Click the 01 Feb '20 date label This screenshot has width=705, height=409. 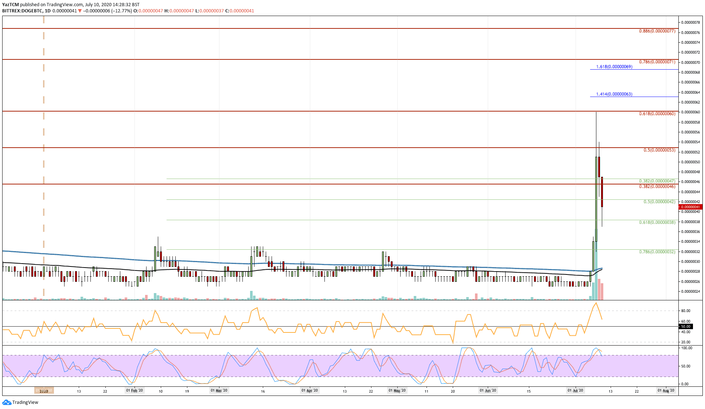tap(135, 391)
